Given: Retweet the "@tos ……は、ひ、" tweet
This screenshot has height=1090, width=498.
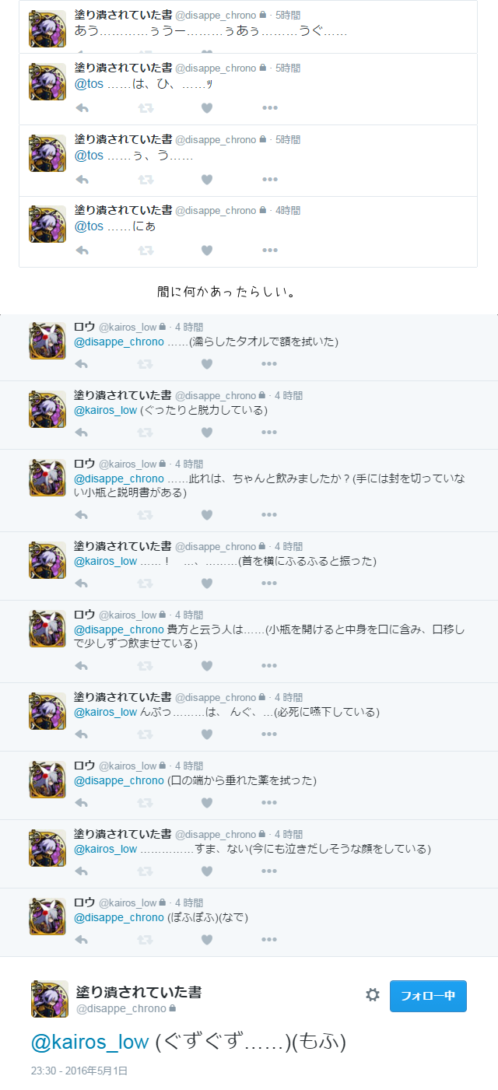Looking at the screenshot, I should coord(145,108).
